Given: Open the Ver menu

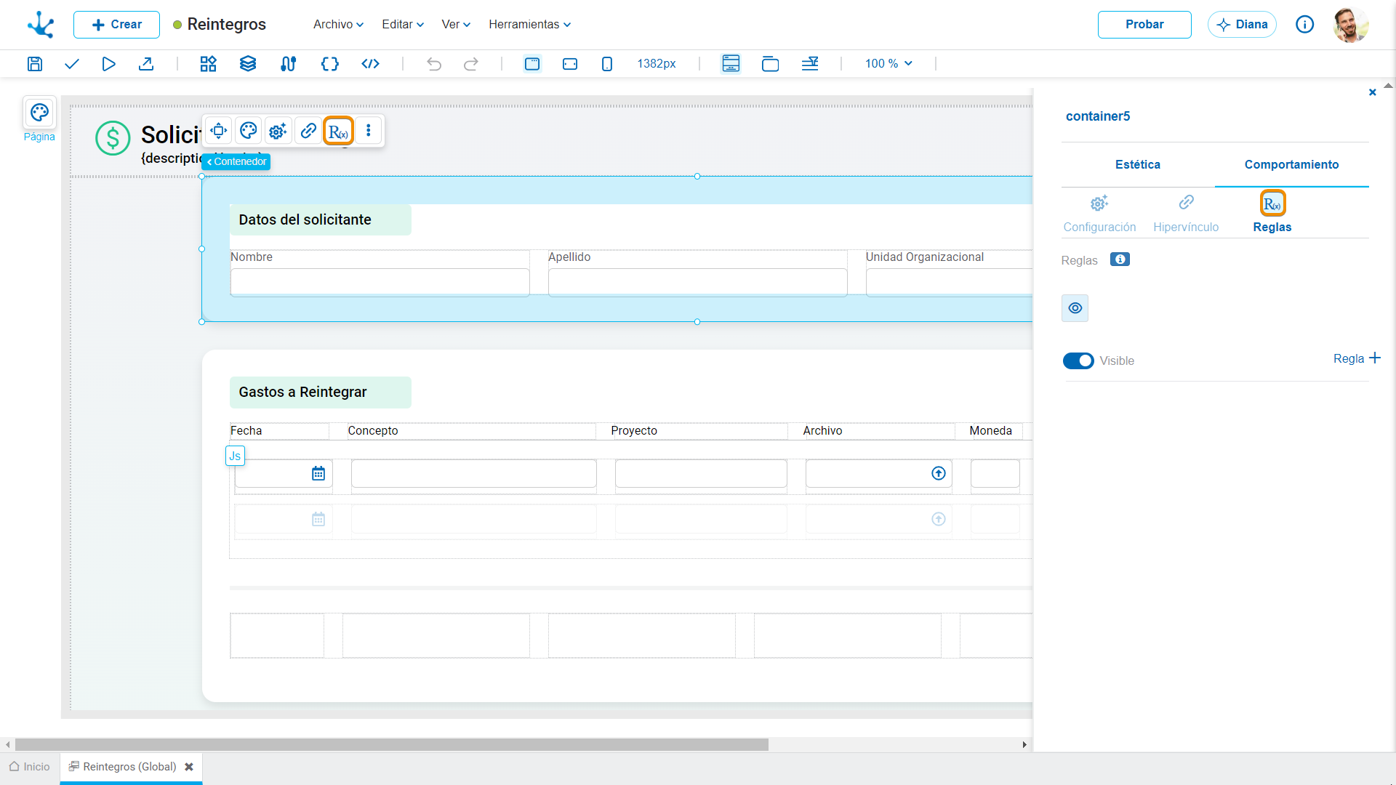Looking at the screenshot, I should [456, 25].
